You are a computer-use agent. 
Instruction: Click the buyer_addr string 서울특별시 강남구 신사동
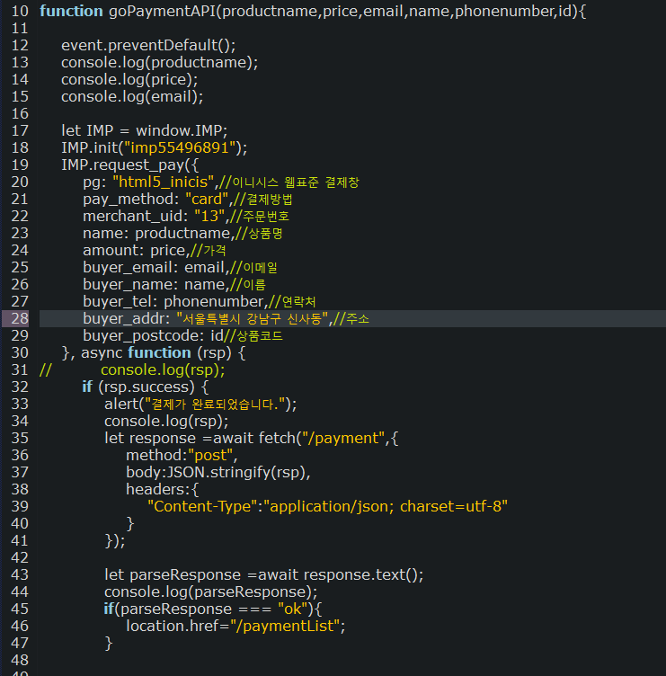click(x=253, y=318)
